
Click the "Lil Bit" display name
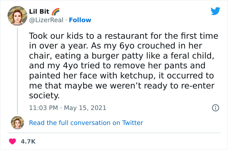[39, 12]
